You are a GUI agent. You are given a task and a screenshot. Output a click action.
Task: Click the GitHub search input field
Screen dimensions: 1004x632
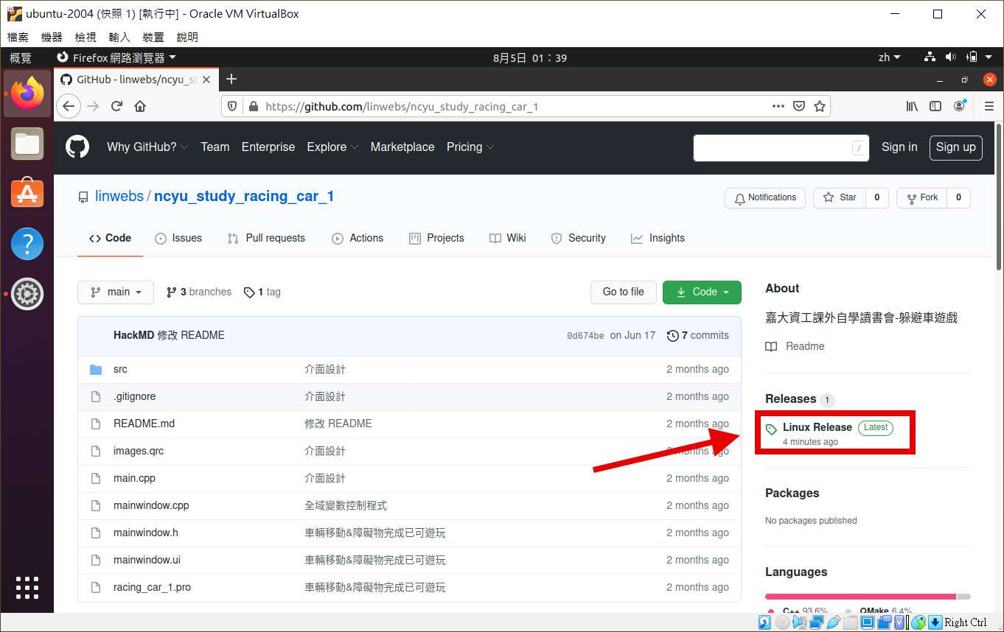771,148
